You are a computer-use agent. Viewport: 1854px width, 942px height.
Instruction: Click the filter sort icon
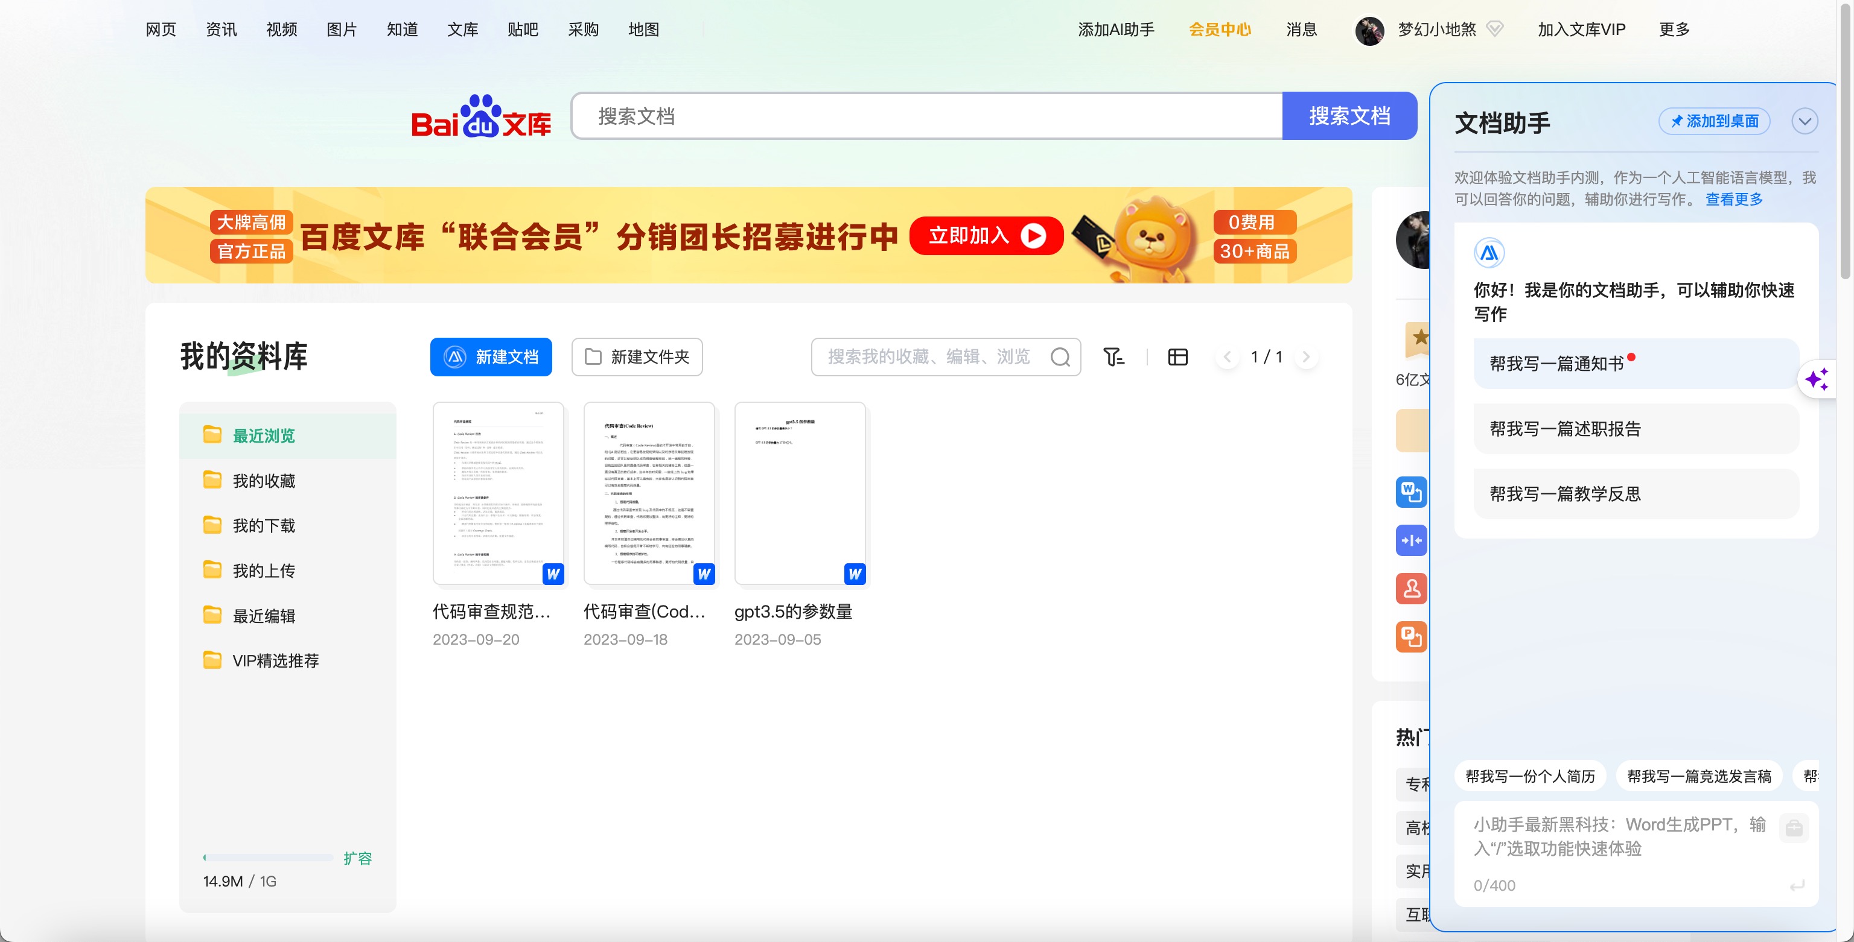pos(1113,356)
